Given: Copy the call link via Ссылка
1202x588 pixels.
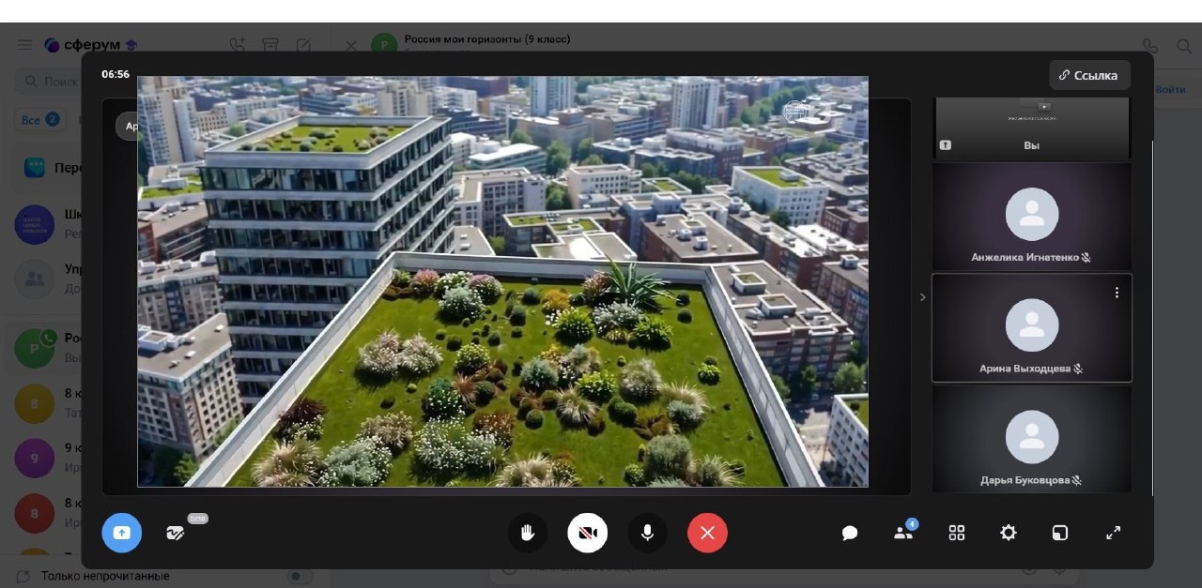Looking at the screenshot, I should click(1089, 75).
